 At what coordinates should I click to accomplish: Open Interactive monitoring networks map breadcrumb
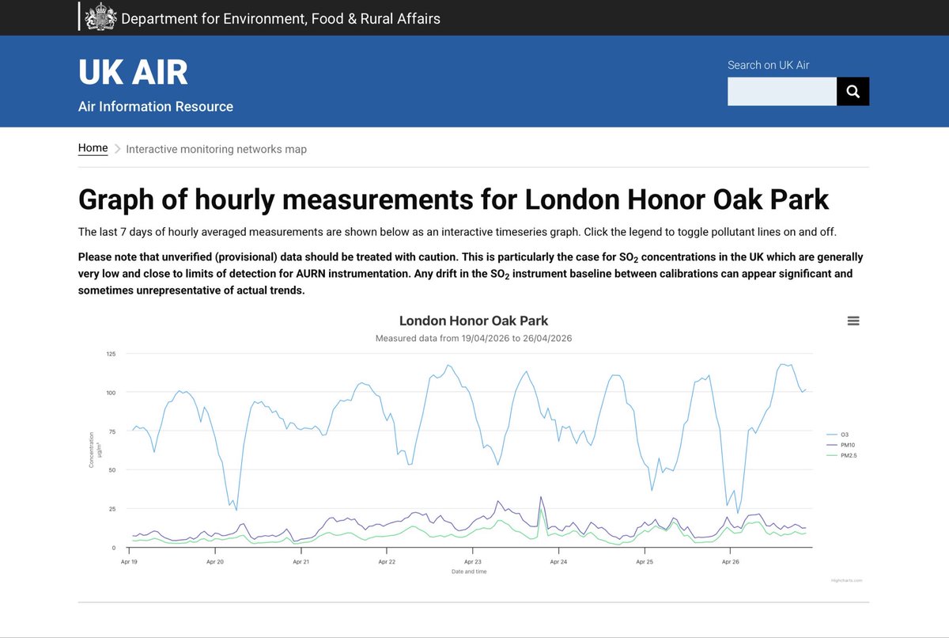[x=216, y=149]
